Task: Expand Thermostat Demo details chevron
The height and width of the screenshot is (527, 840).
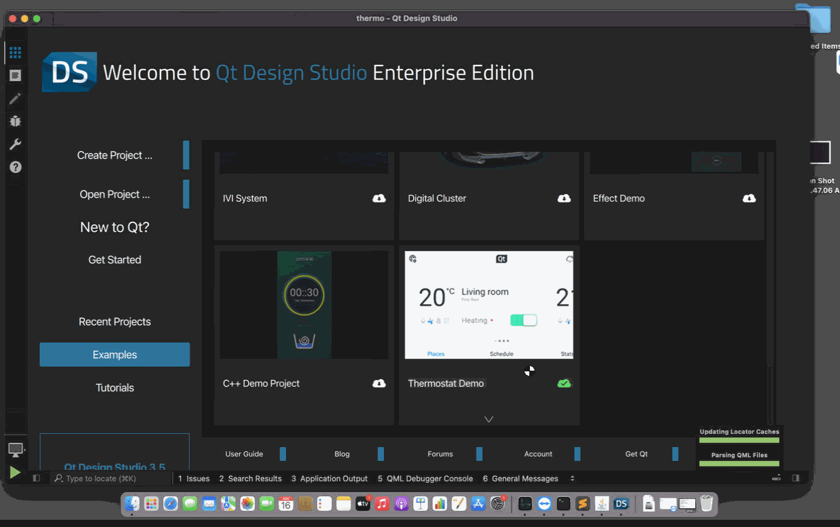Action: coord(488,419)
